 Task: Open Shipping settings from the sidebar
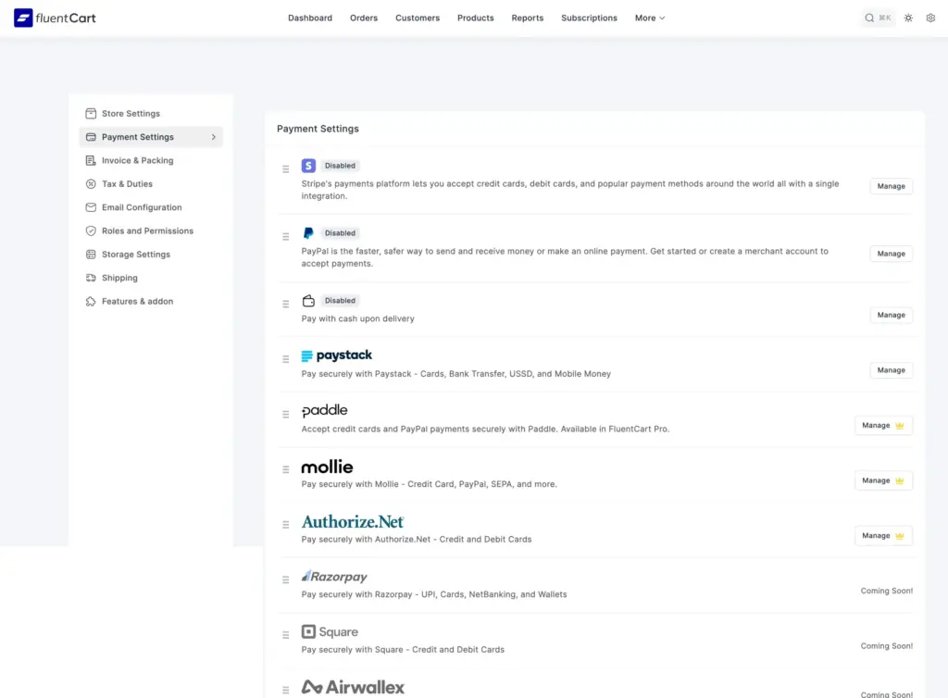[x=119, y=277]
